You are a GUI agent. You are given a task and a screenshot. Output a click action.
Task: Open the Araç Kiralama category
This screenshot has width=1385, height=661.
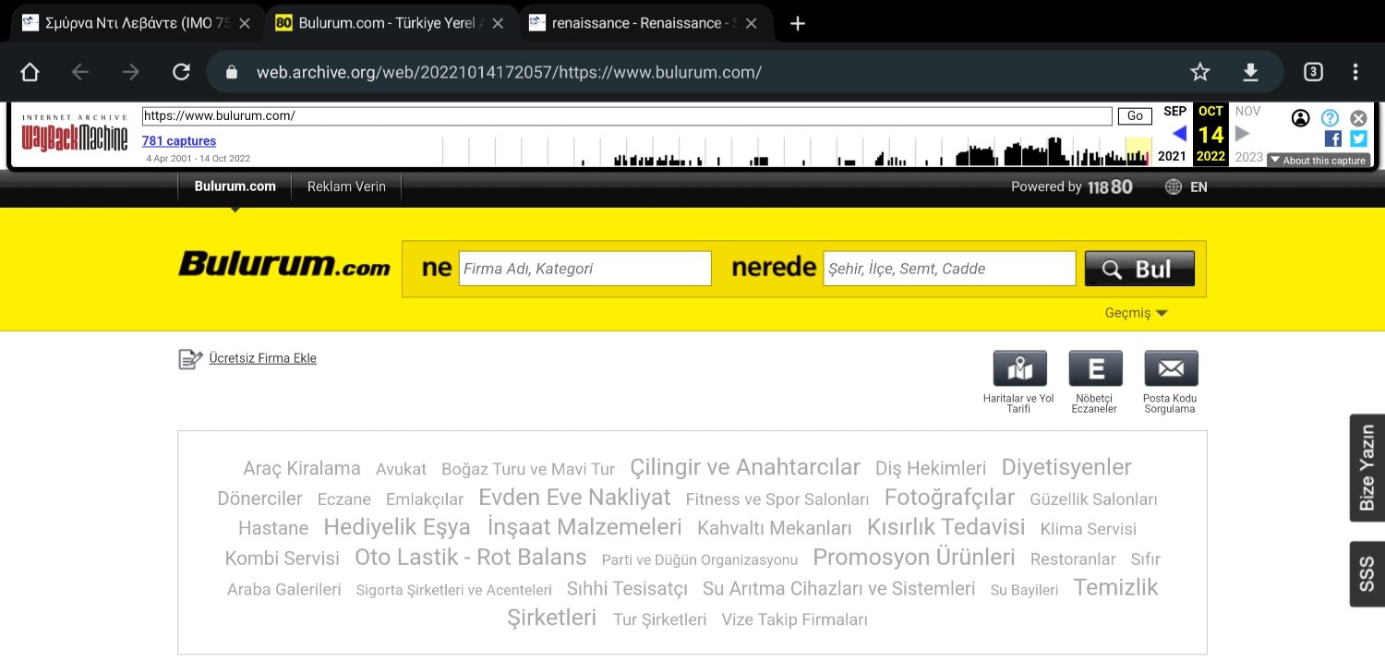(302, 468)
